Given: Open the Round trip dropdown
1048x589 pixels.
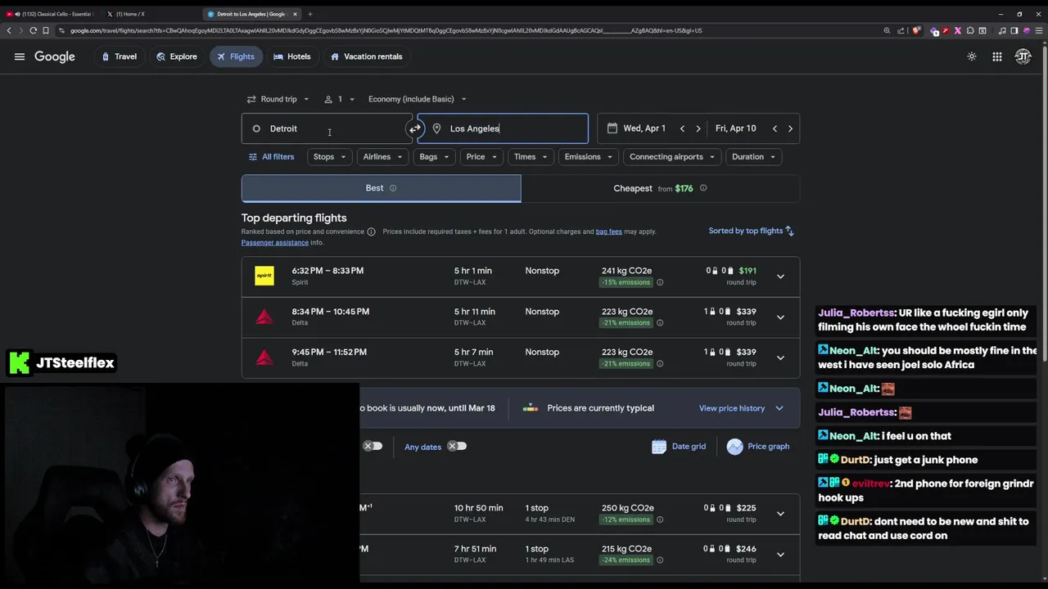Looking at the screenshot, I should tap(278, 99).
